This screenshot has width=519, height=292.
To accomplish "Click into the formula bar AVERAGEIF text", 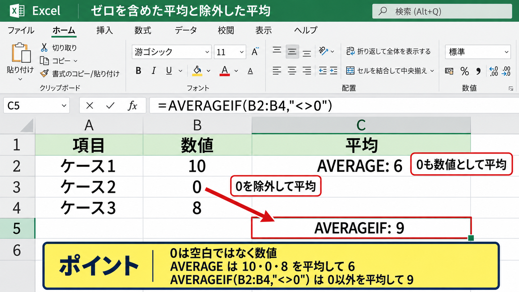I will (x=245, y=106).
